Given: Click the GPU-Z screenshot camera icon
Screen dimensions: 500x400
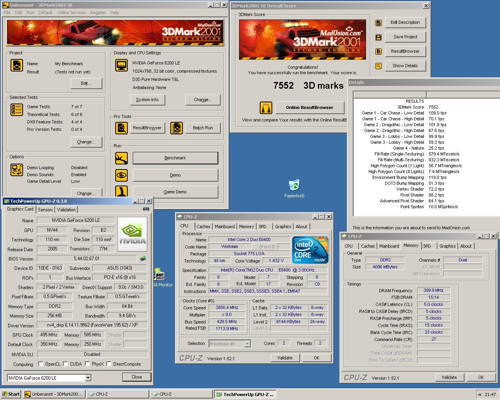Looking at the screenshot, I should [x=146, y=209].
